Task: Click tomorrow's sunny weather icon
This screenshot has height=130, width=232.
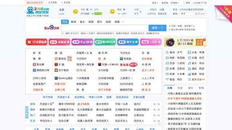Action: [x=112, y=12]
